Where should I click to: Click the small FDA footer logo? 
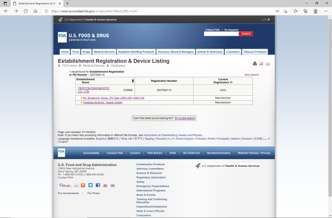(61, 152)
